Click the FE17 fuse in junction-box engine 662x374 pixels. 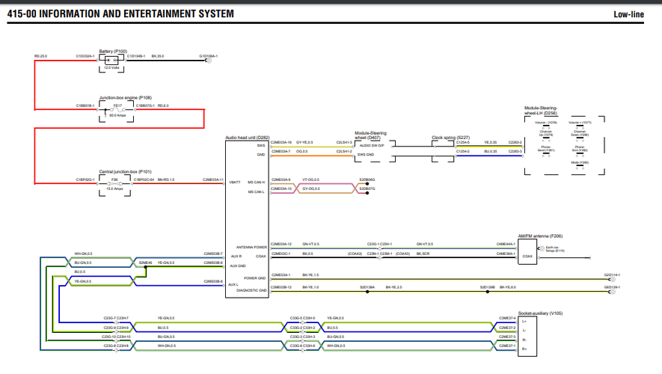pyautogui.click(x=117, y=109)
